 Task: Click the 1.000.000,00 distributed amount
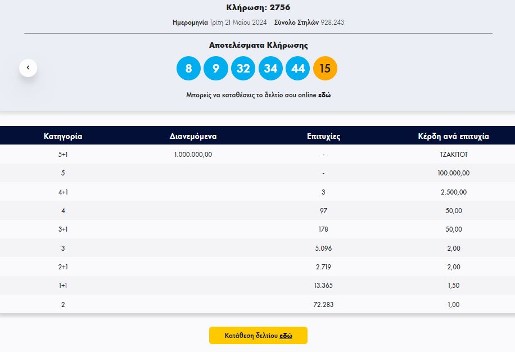[x=193, y=154]
